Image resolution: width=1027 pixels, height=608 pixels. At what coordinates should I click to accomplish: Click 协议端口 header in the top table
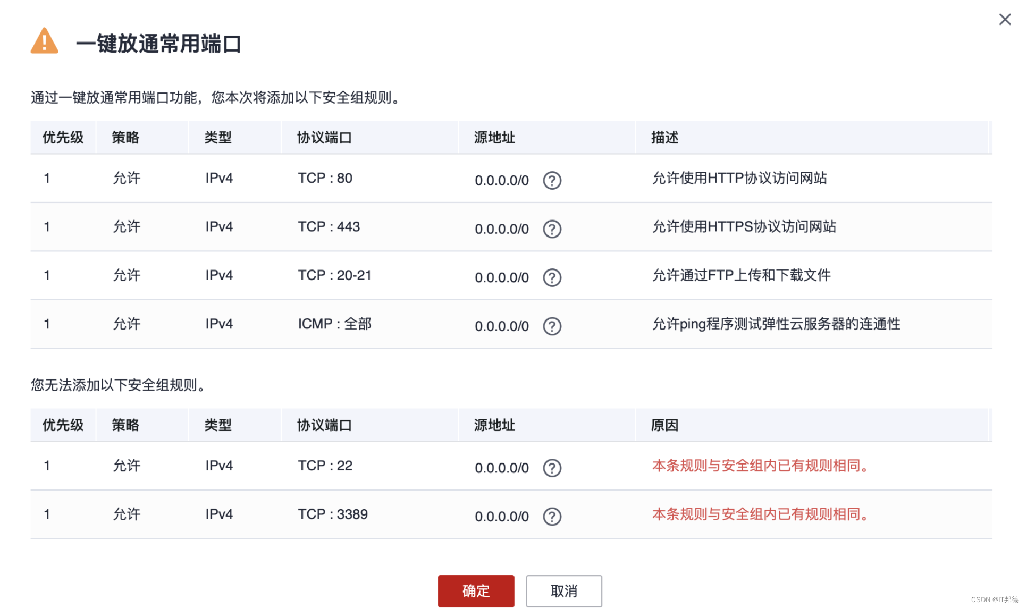(324, 138)
